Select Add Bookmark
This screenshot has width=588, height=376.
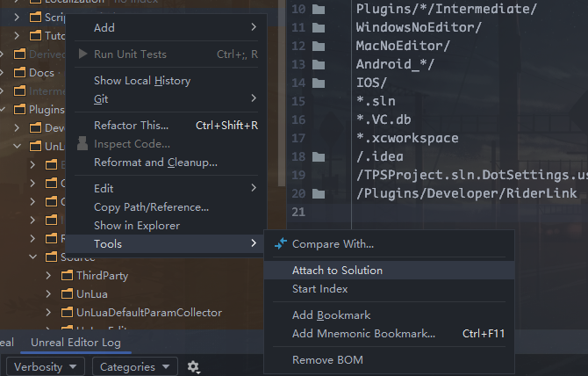click(x=389, y=315)
